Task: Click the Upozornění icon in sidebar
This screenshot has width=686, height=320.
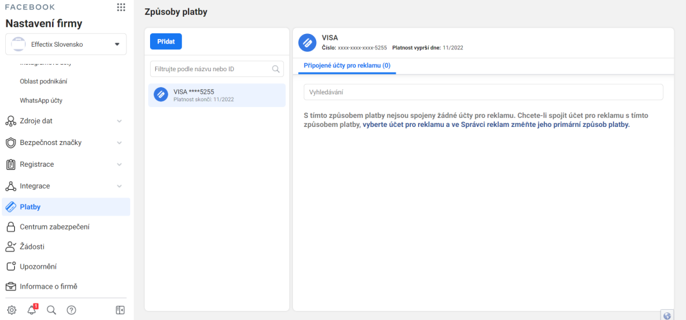Action: [x=10, y=267]
